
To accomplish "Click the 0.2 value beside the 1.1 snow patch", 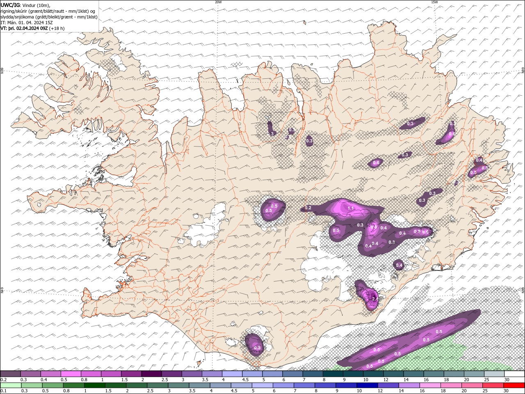I will coord(308,208).
